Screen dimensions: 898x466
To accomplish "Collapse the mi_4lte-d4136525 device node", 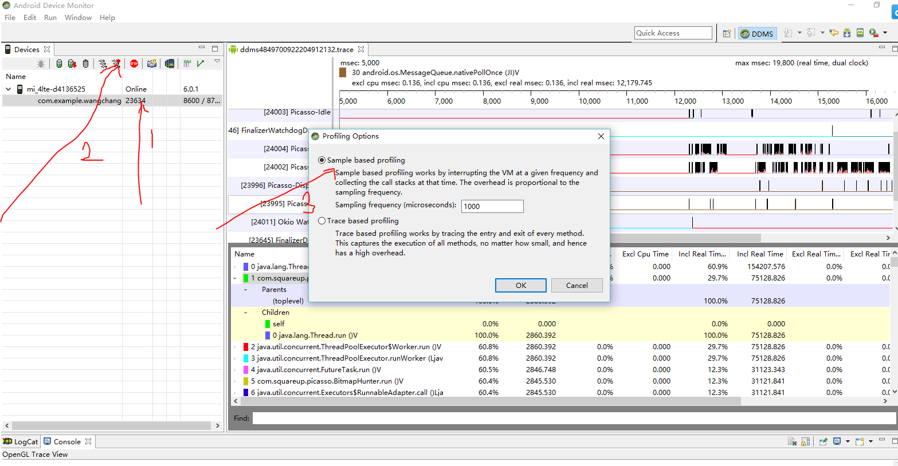I will [9, 89].
